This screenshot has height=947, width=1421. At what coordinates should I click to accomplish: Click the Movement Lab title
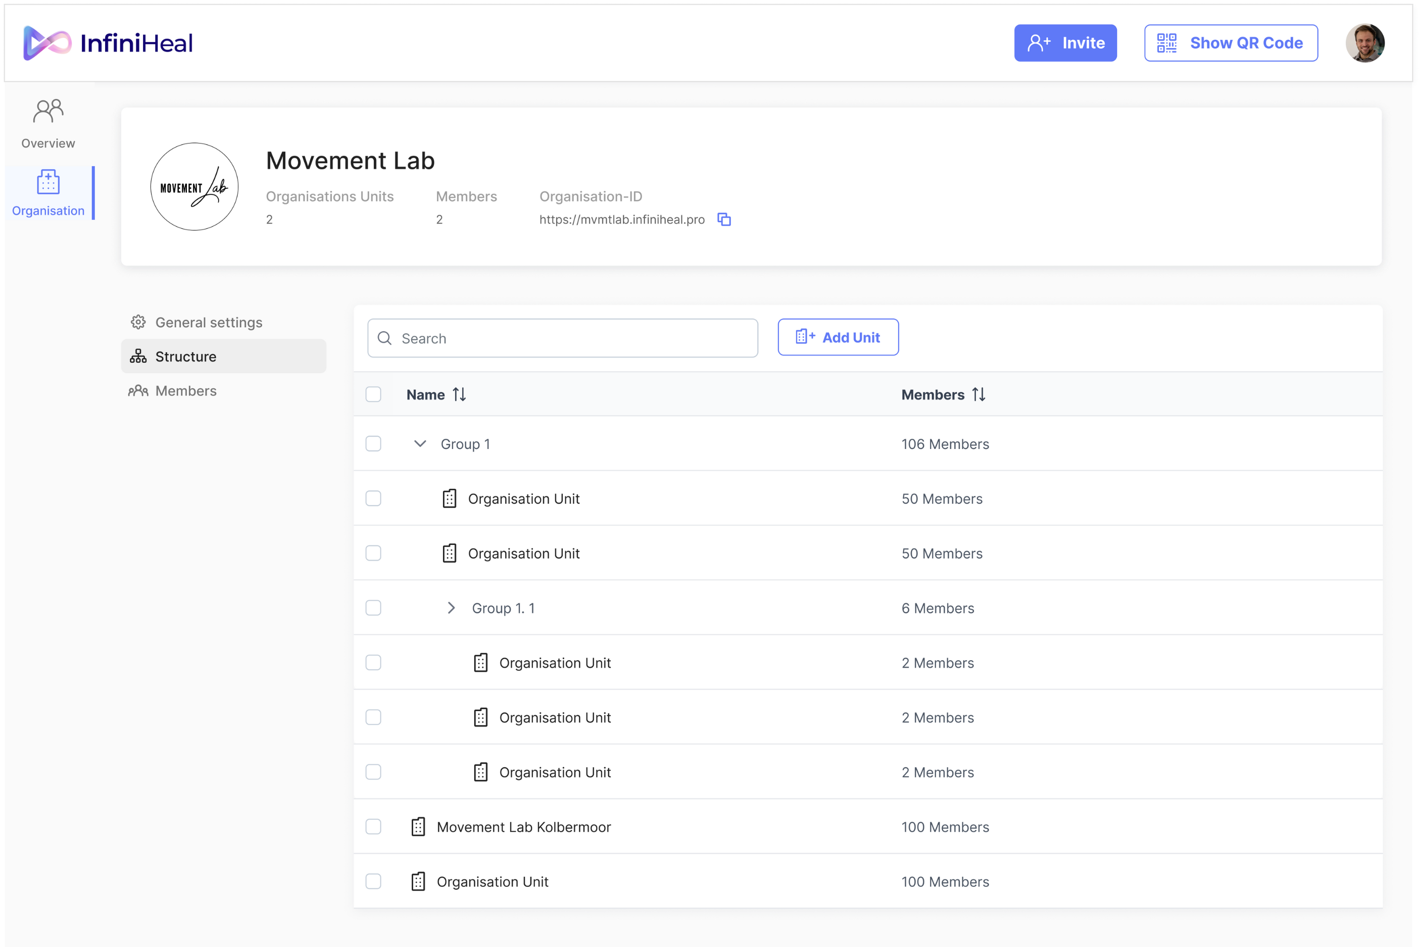(x=350, y=161)
